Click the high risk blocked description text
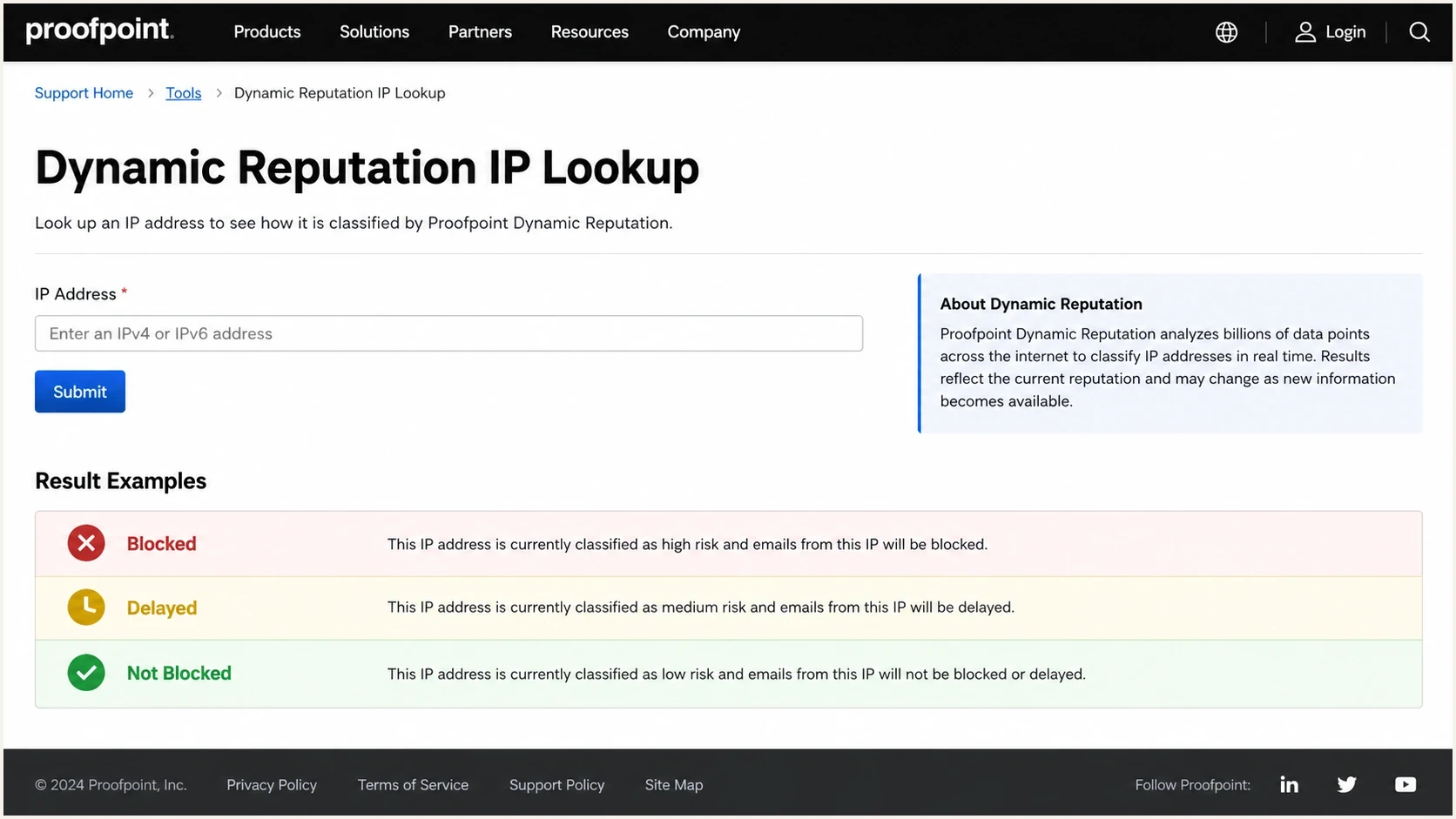1456x819 pixels. (x=687, y=544)
